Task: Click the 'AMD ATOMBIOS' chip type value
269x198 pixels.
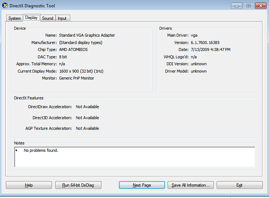Action: pyautogui.click(x=73, y=49)
